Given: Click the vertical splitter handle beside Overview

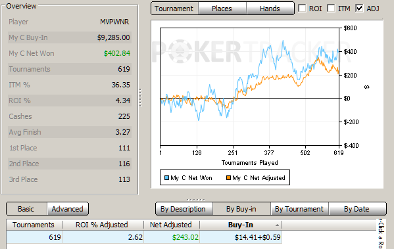Looking at the screenshot, I should (140, 98).
